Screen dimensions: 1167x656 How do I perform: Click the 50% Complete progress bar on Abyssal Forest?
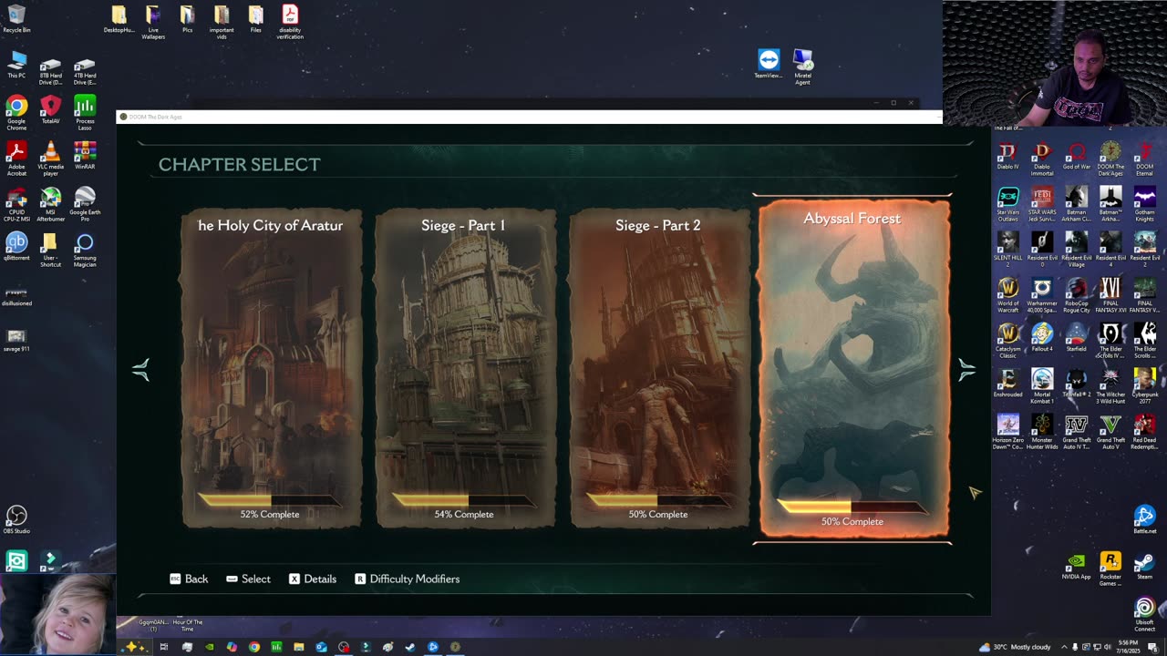(x=852, y=507)
